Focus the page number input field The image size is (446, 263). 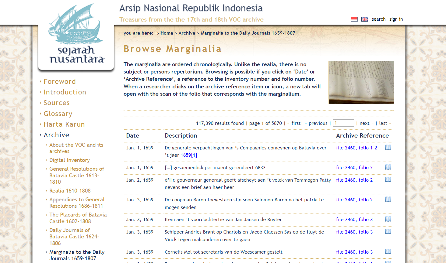(x=343, y=123)
